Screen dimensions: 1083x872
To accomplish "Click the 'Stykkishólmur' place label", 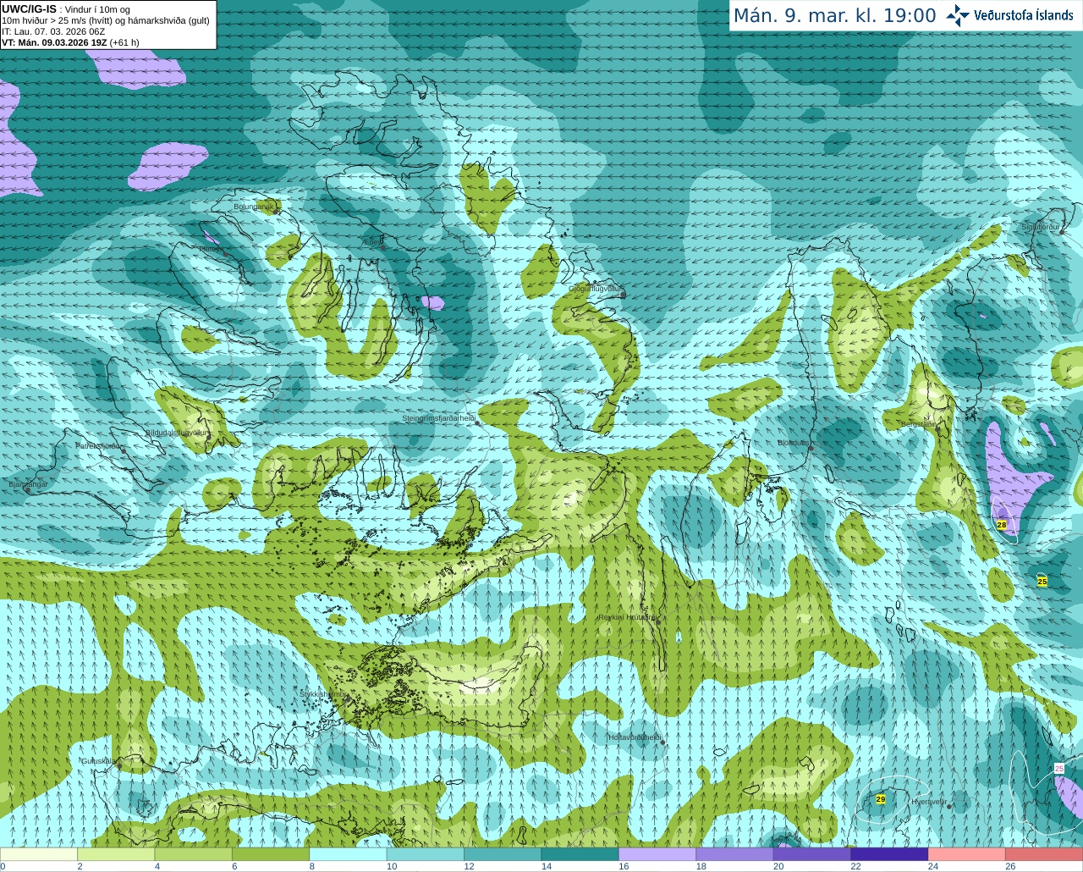I will [x=323, y=694].
